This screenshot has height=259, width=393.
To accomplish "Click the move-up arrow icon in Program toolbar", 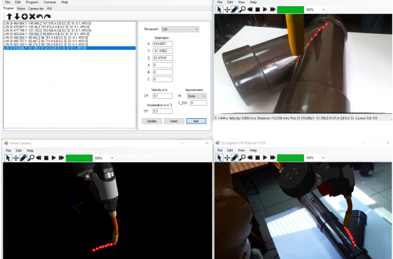I will [x=9, y=17].
